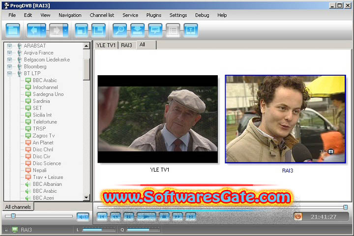Open the RAI3 video thumbnail
The width and height of the screenshot is (354, 236).
285,119
